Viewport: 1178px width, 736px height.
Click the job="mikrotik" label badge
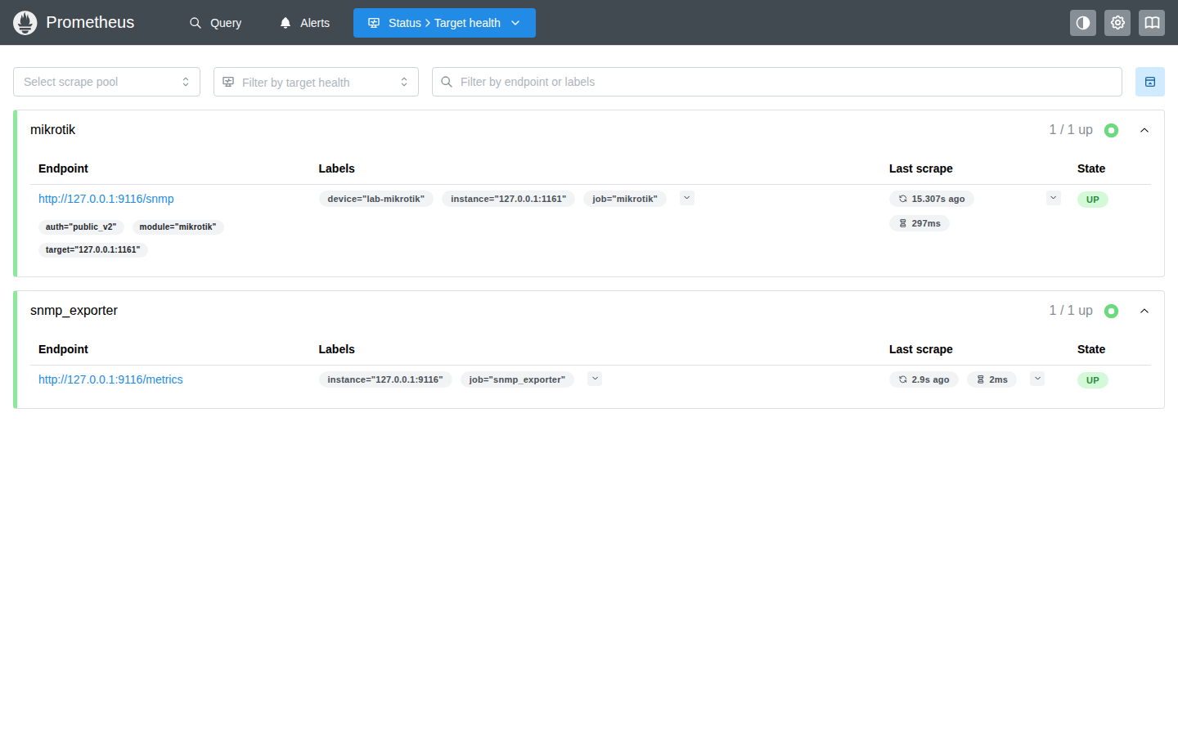point(625,199)
